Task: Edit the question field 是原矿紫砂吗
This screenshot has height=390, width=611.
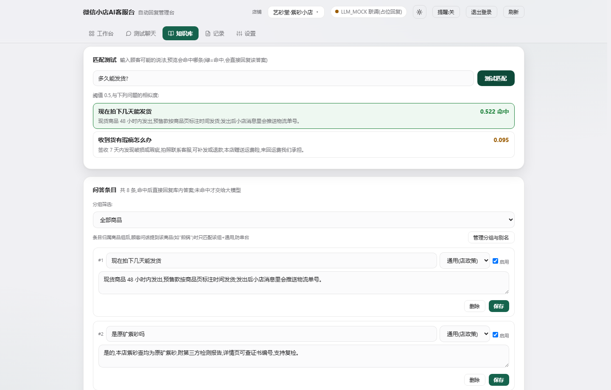Action: 271,334
